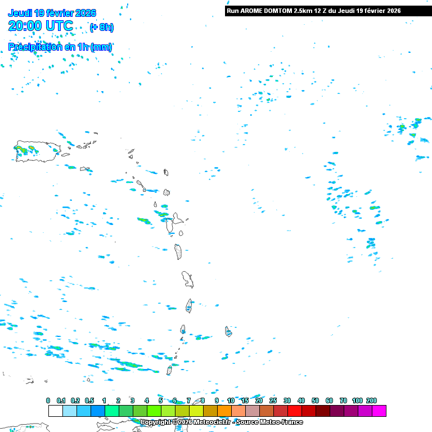
Task: Click the white 0 mm legend swatch
Action: pyautogui.click(x=55, y=411)
